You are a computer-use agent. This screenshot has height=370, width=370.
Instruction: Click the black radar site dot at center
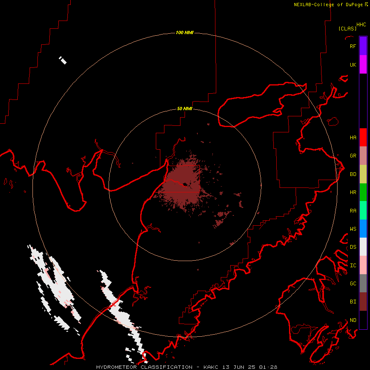(x=185, y=184)
